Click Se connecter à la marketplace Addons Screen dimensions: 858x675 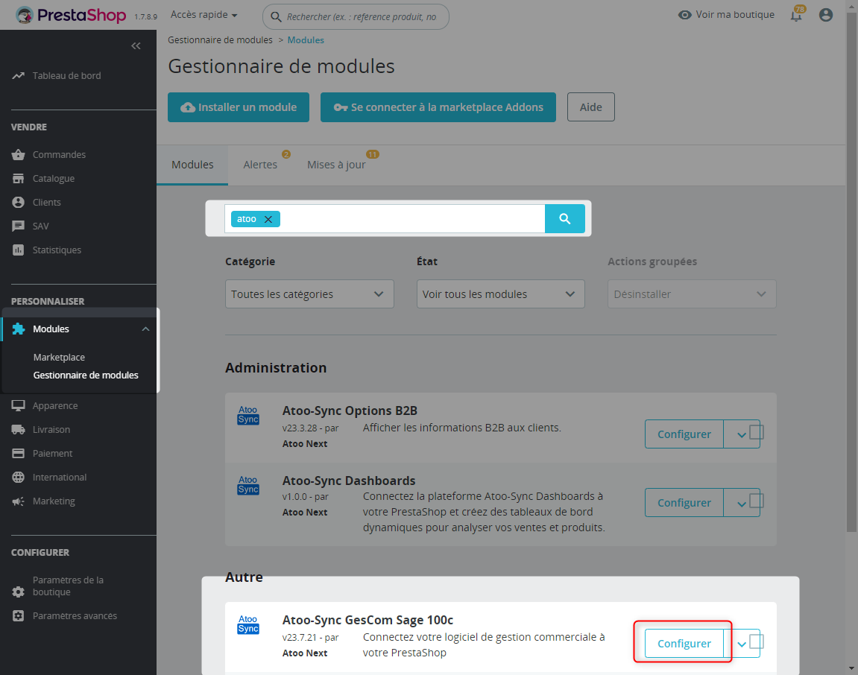[438, 107]
